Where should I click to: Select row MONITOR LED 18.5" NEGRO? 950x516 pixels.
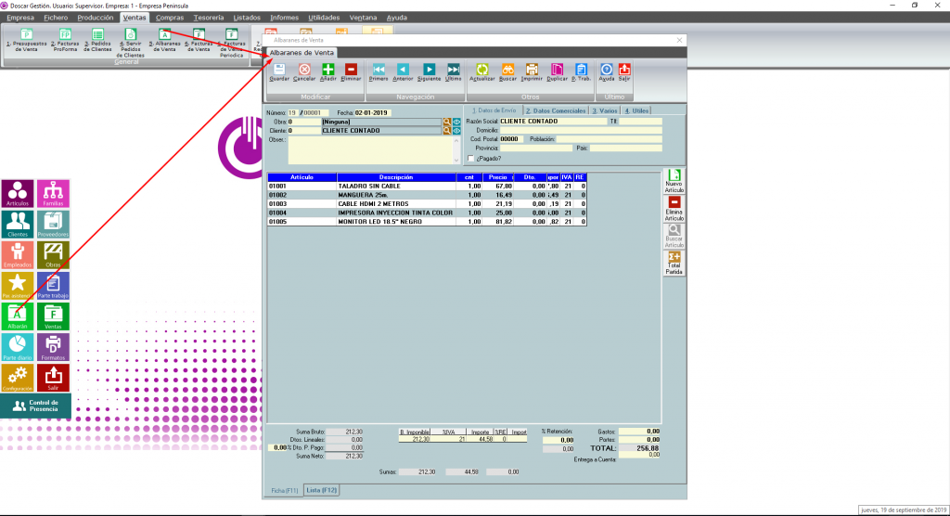coord(427,222)
